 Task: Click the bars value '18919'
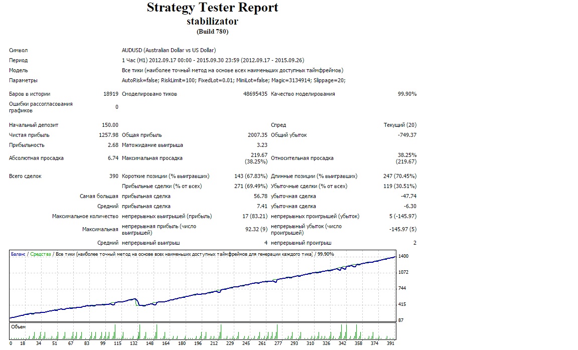click(x=111, y=94)
